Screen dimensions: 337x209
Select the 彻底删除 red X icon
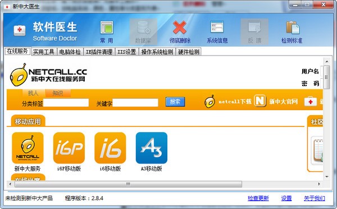180,28
